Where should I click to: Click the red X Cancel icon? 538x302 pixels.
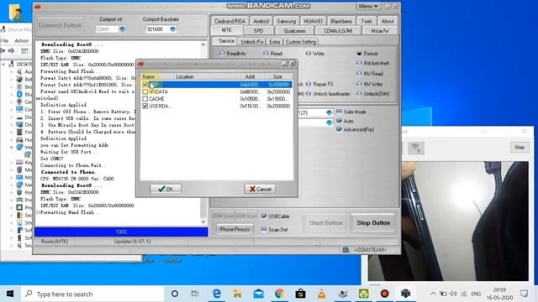tap(252, 189)
